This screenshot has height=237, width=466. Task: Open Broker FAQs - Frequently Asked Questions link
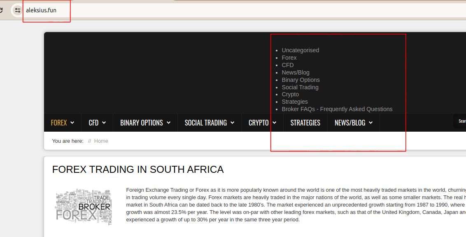click(337, 109)
